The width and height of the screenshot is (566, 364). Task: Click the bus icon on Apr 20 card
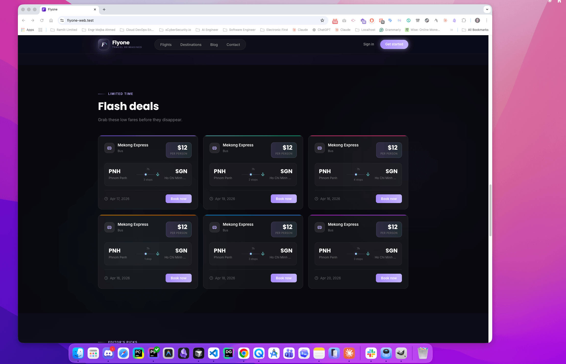click(x=320, y=227)
